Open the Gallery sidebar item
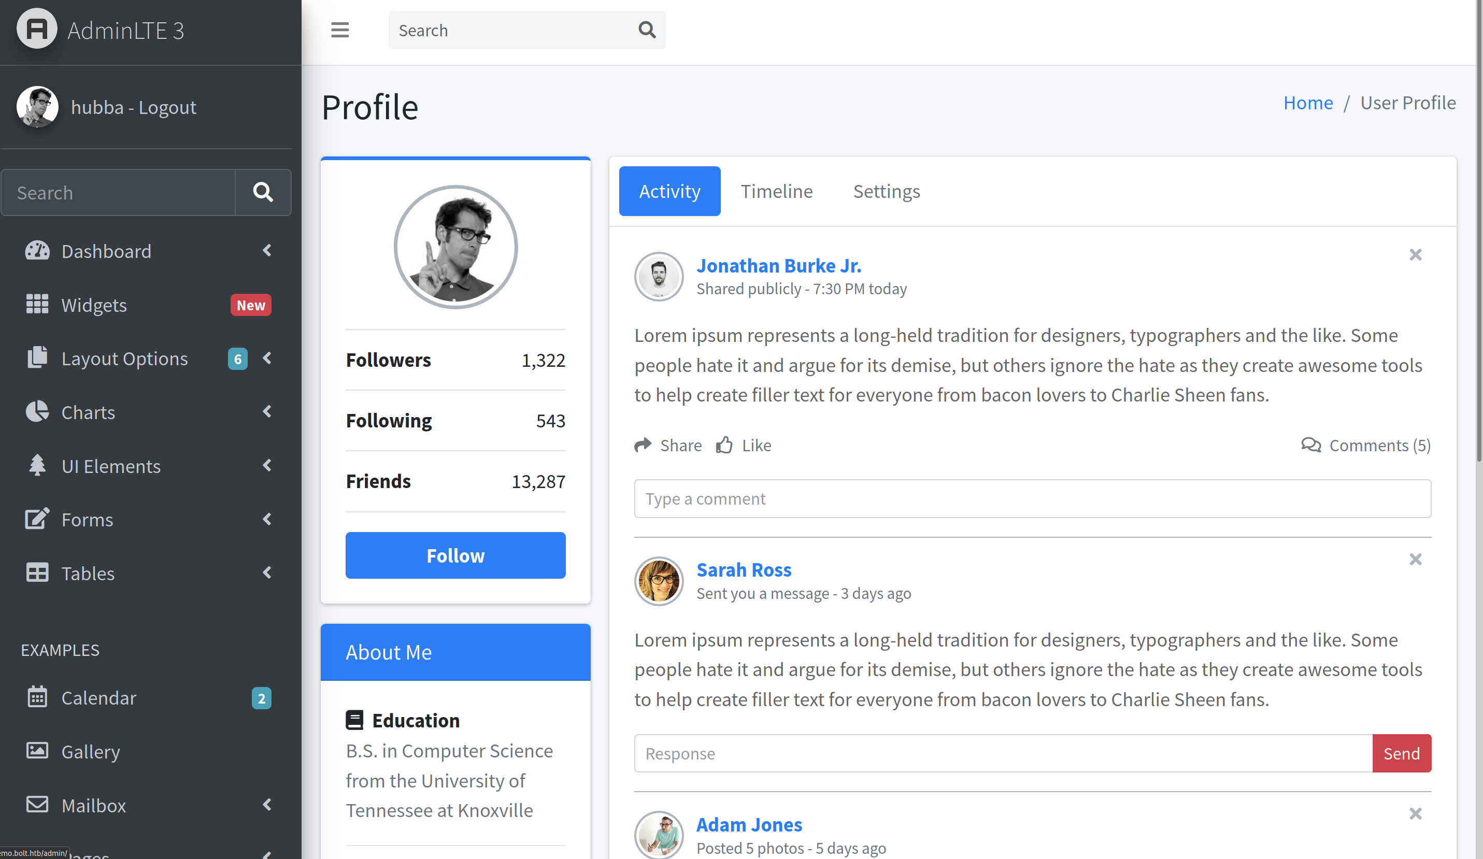1483x859 pixels. coord(91,751)
